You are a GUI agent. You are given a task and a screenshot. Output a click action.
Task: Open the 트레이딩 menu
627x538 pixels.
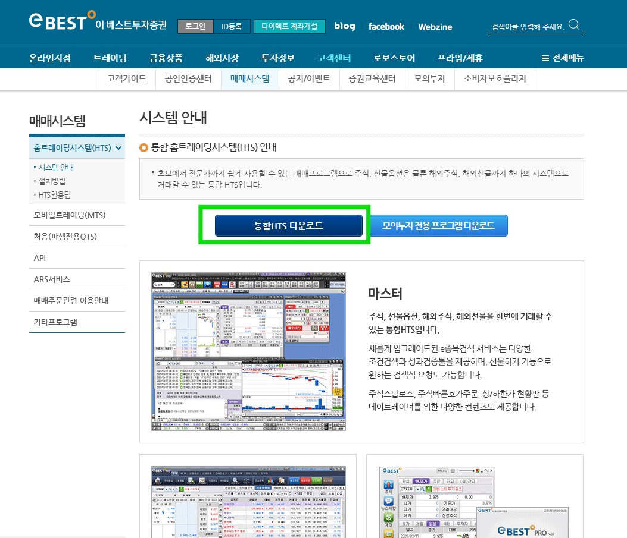click(x=110, y=58)
